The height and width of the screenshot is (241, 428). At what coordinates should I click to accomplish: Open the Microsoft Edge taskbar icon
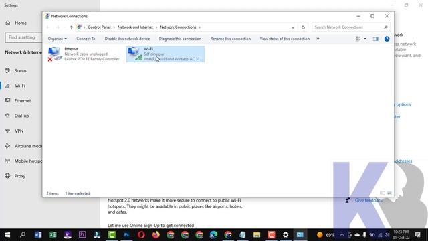[213, 235]
